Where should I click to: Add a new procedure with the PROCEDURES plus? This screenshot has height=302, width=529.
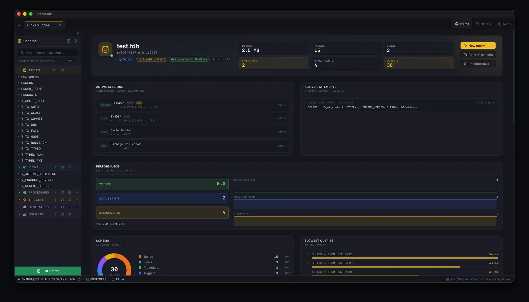coord(77,192)
